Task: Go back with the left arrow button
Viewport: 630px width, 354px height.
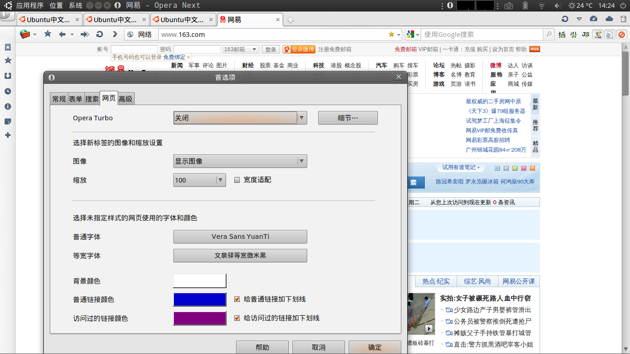Action: click(x=62, y=34)
